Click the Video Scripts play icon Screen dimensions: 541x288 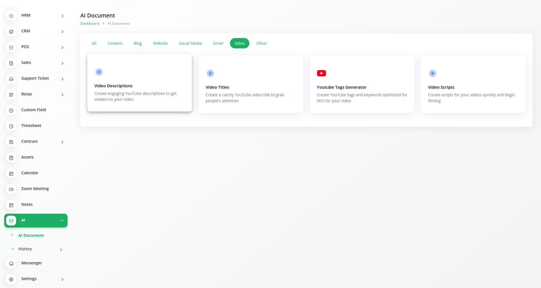click(433, 73)
